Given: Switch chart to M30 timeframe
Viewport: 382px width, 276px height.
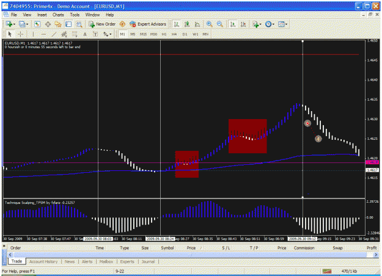Looking at the screenshot, I should pyautogui.click(x=153, y=34).
